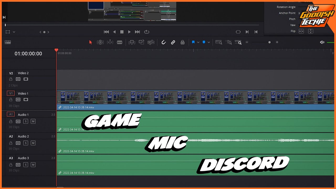
Task: Click the Custom Zoom icon
Action: click(x=238, y=42)
